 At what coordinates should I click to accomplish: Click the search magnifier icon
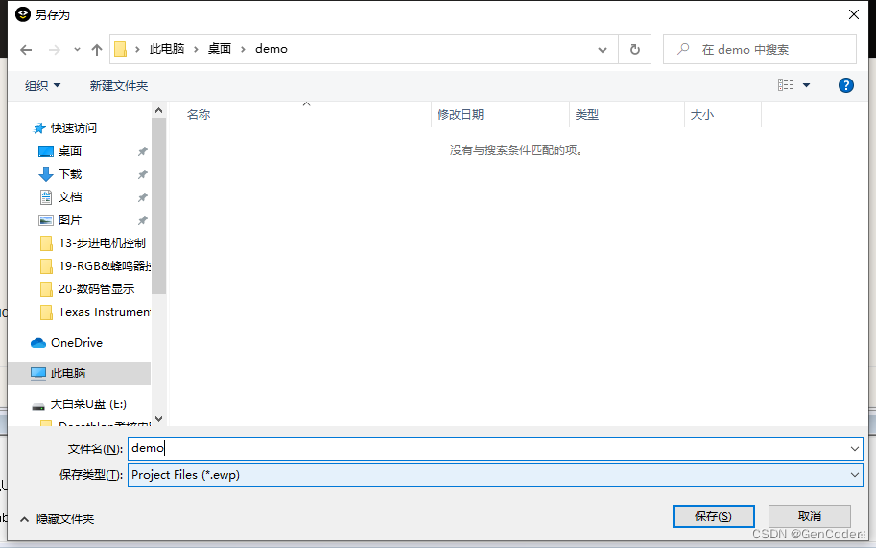(683, 49)
